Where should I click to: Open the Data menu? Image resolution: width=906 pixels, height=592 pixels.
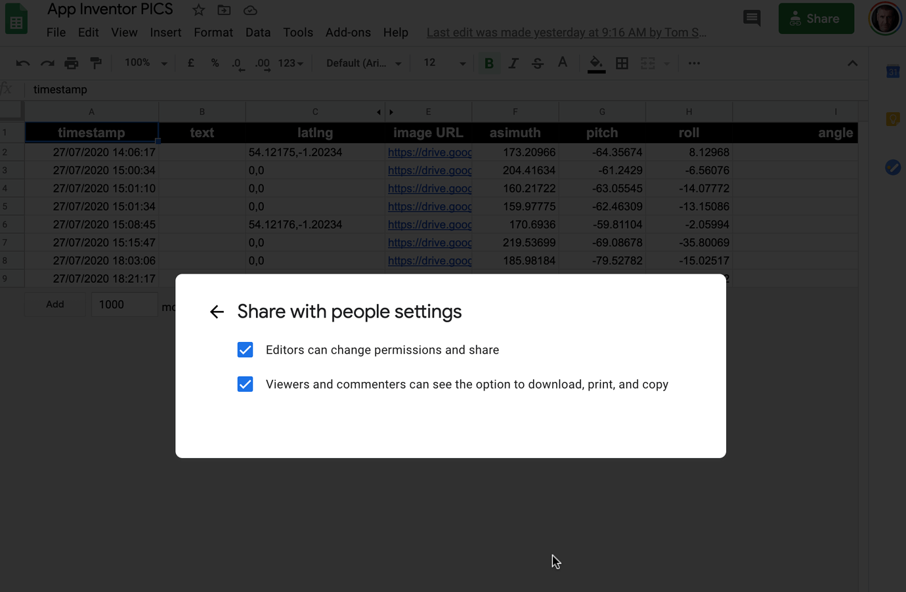coord(257,32)
